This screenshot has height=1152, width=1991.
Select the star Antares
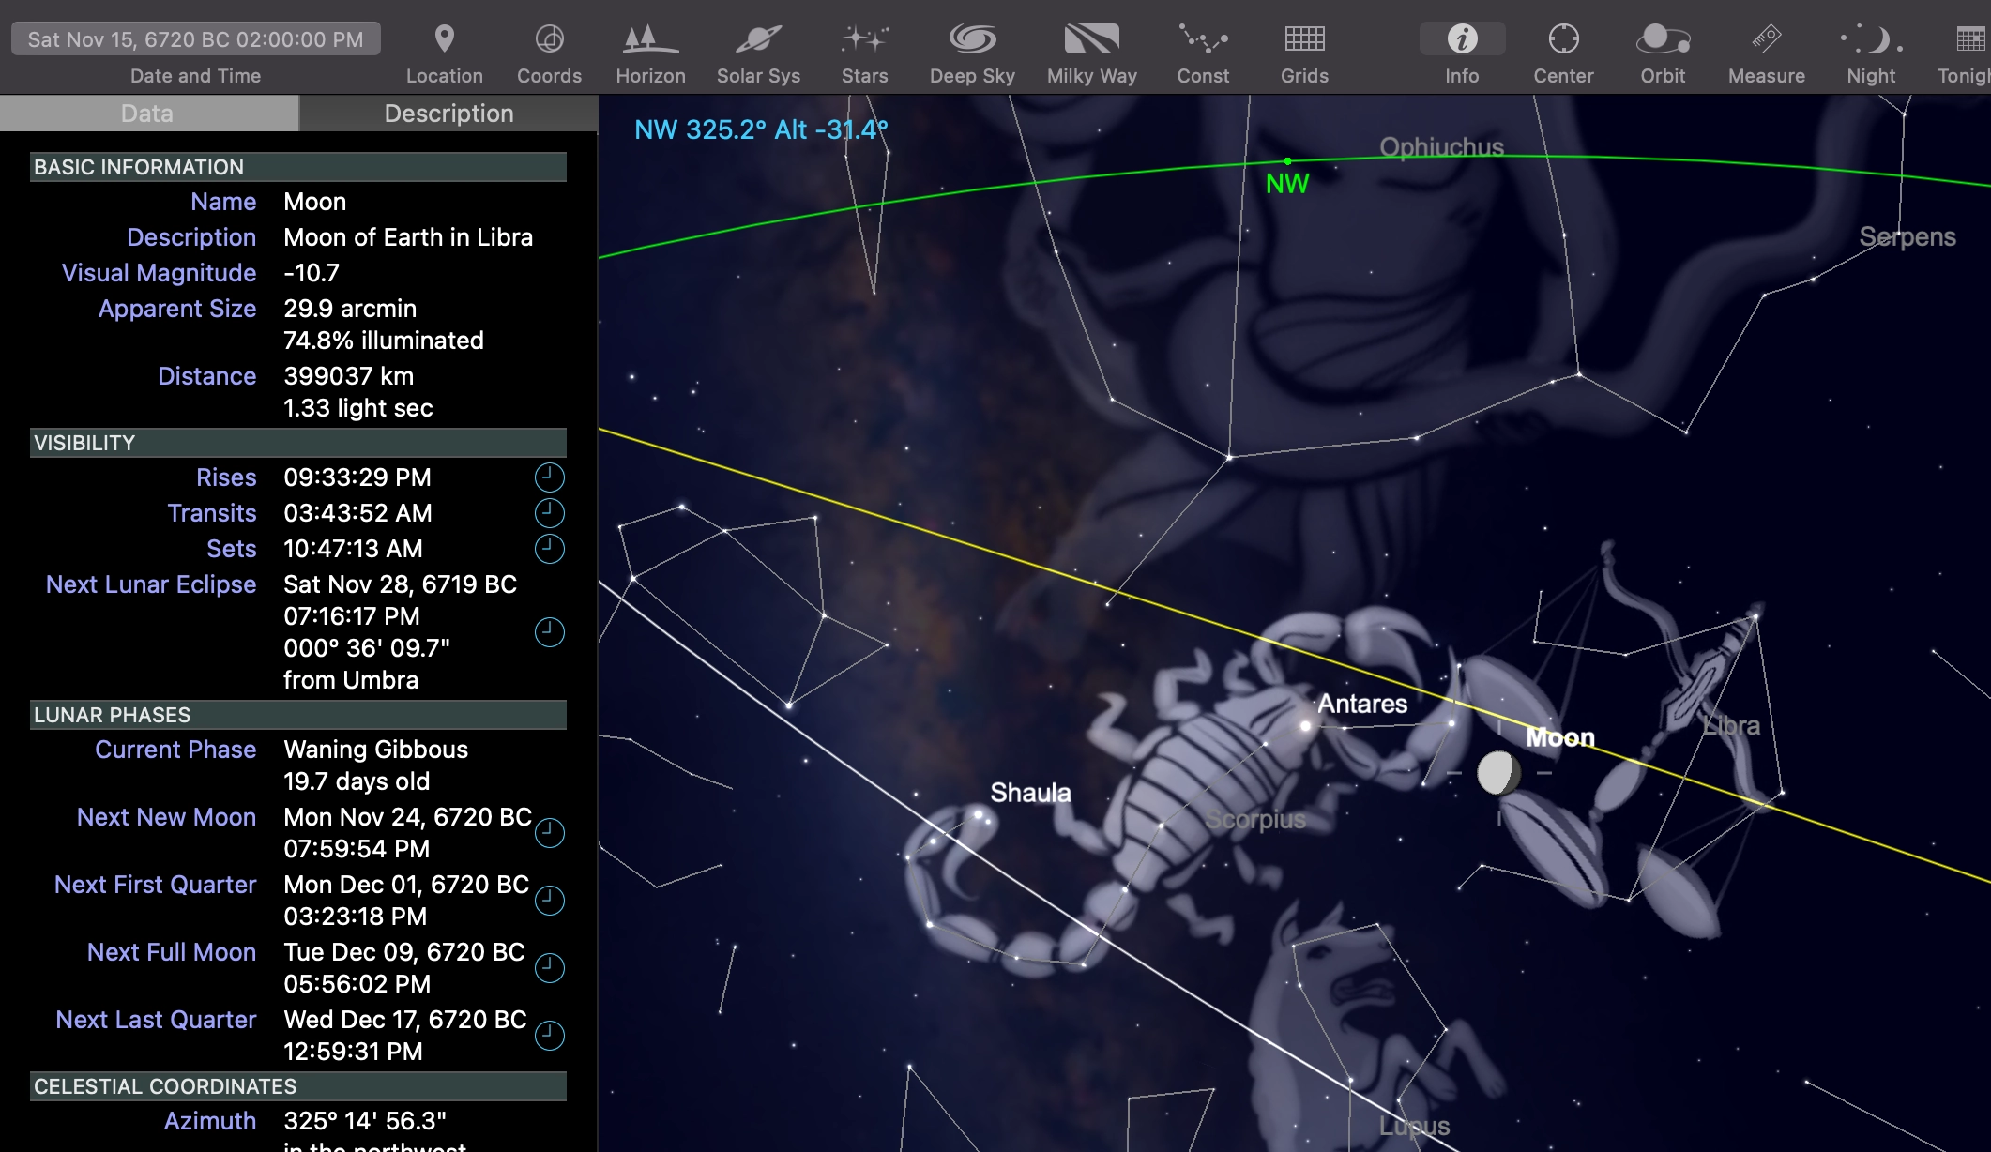point(1306,725)
